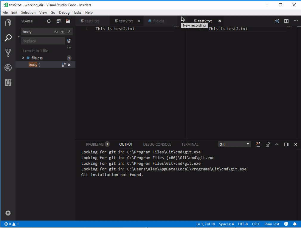Screen dimensions: 301x228
Task: Click text line in left editor
Action: coord(115,29)
